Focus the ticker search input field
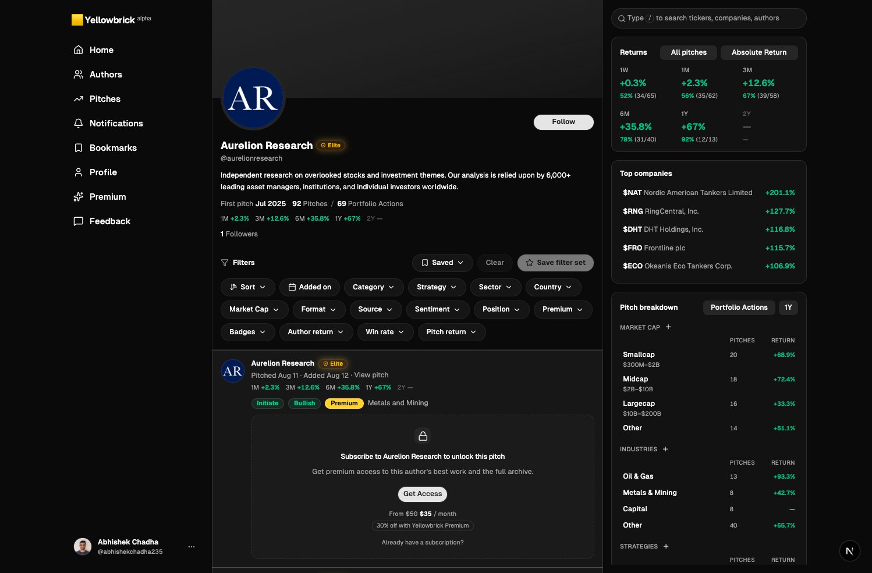The width and height of the screenshot is (872, 573). point(708,18)
